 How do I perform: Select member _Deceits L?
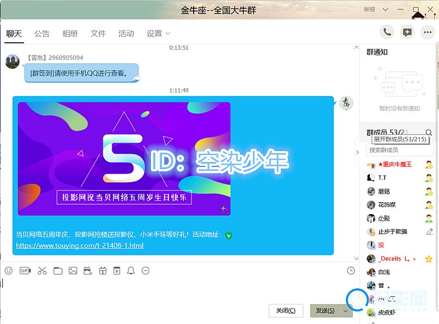point(396,259)
